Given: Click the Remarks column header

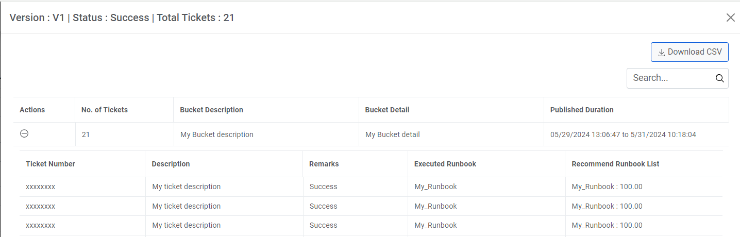Looking at the screenshot, I should point(324,164).
